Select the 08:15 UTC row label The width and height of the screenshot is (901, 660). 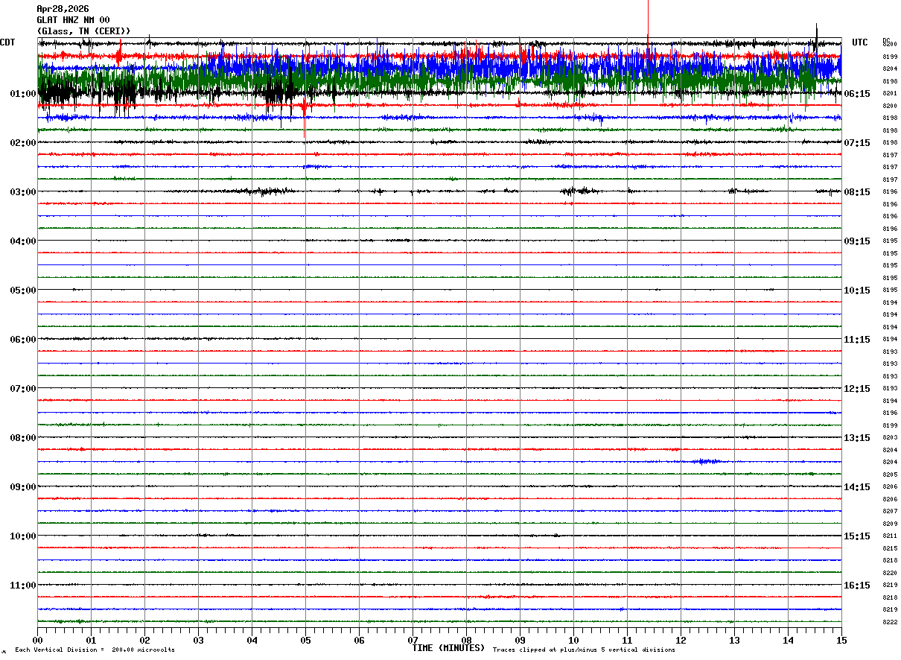point(857,192)
